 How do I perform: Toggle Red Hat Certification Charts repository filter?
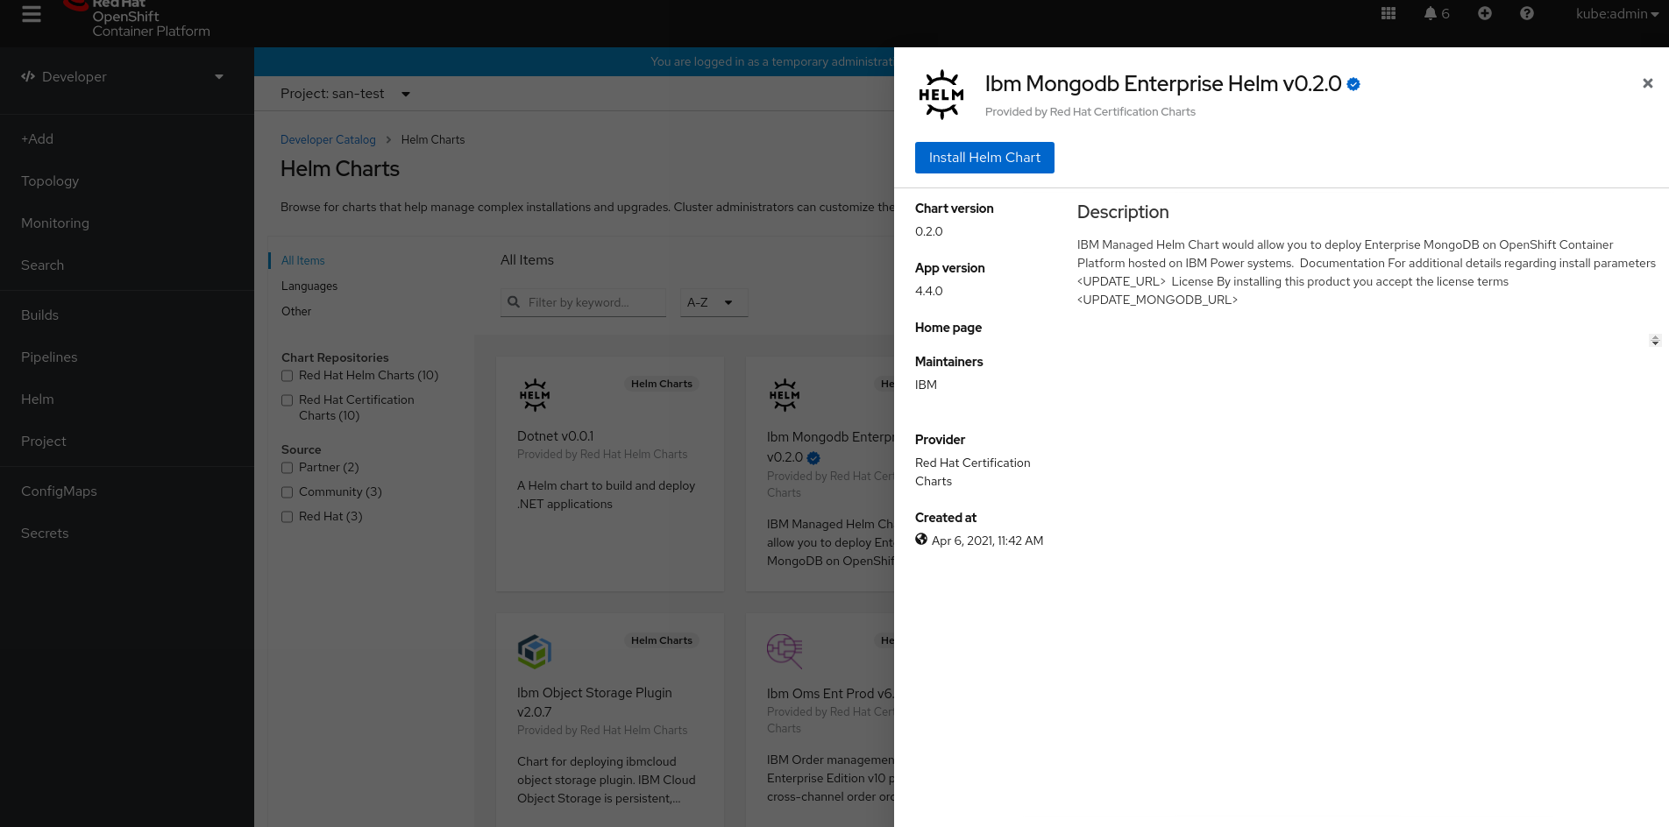tap(287, 400)
